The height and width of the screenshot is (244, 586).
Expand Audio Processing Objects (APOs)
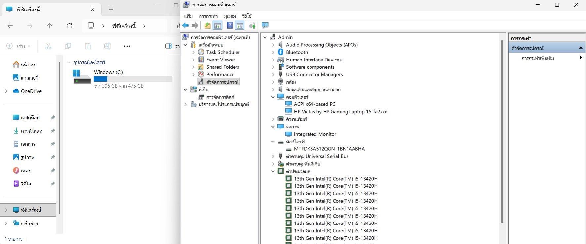click(x=273, y=45)
